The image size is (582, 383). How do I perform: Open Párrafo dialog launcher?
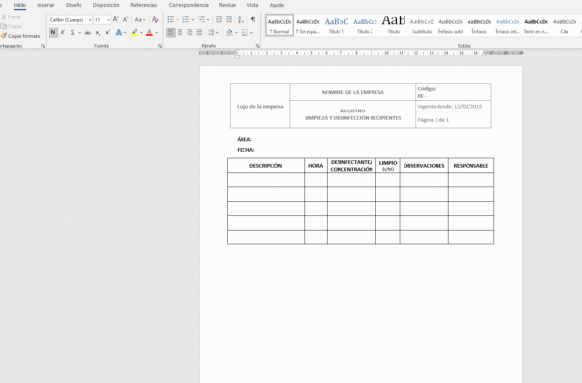tap(258, 46)
